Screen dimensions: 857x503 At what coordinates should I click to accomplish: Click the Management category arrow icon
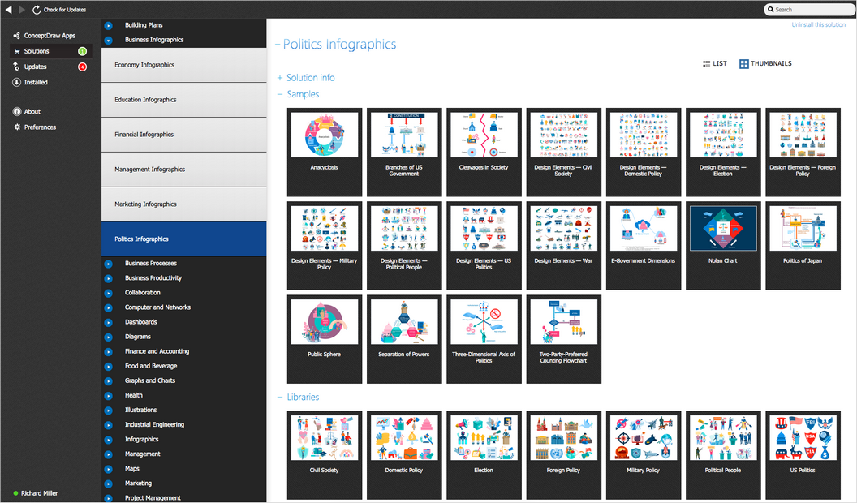[108, 454]
